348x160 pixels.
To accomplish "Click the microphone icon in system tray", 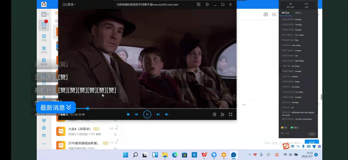I will point(261,155).
